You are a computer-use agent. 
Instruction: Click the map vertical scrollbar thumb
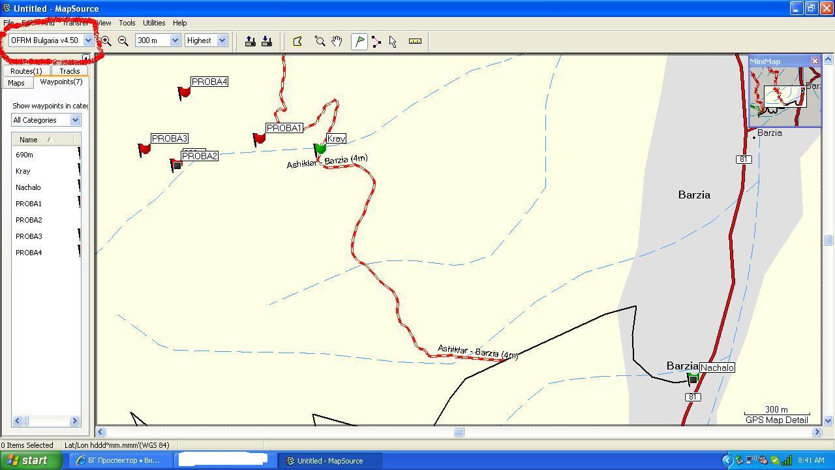[828, 240]
